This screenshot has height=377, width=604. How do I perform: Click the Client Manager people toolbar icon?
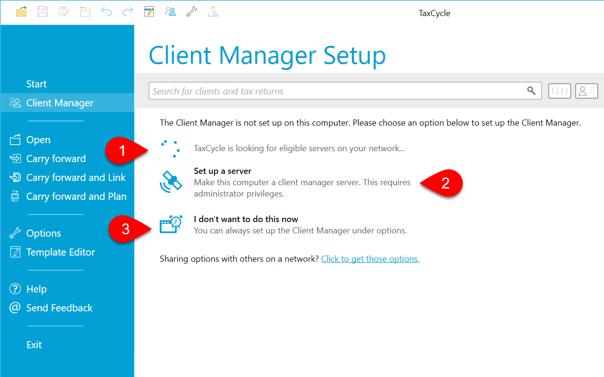tap(170, 12)
